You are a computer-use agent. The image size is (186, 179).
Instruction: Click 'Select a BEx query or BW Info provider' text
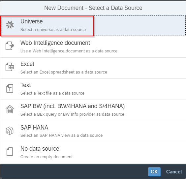pyautogui.click(x=72, y=114)
